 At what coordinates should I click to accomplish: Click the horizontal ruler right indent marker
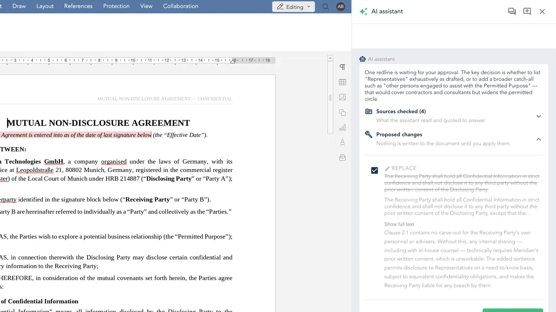(233, 61)
